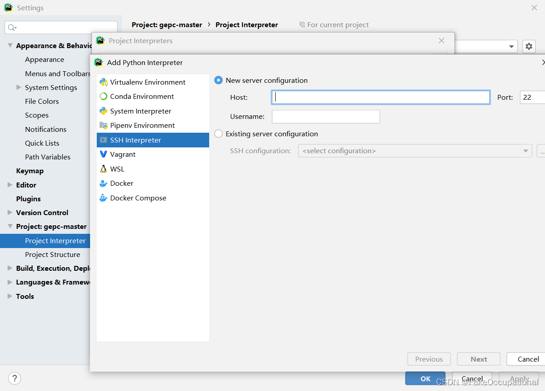Viewport: 545px width, 391px height.
Task: Click Project: gepc-master breadcrumb
Action: tap(167, 25)
